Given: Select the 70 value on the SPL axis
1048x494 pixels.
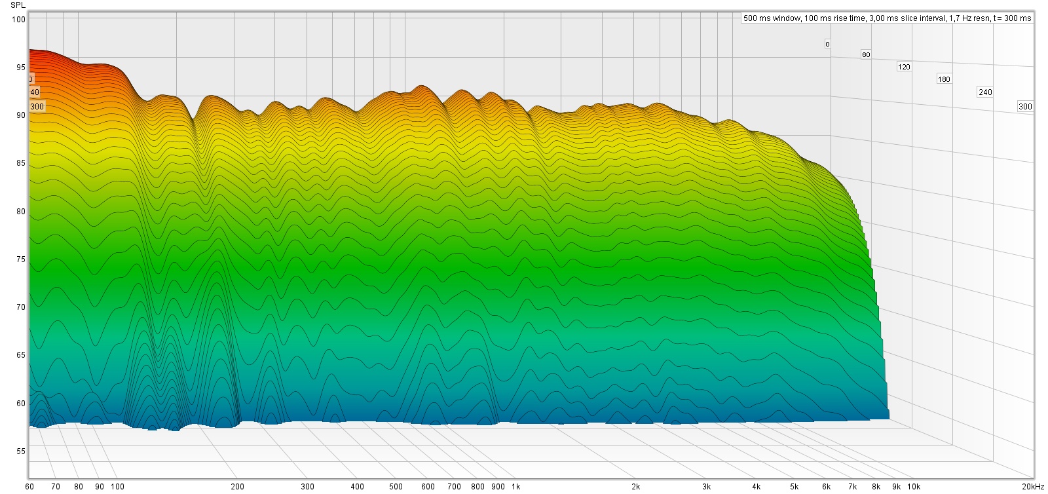Looking at the screenshot, I should [21, 307].
